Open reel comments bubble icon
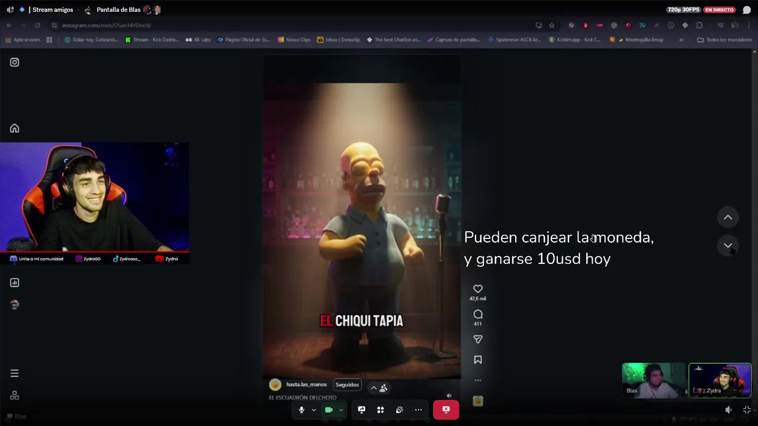Image resolution: width=758 pixels, height=426 pixels. tap(478, 314)
